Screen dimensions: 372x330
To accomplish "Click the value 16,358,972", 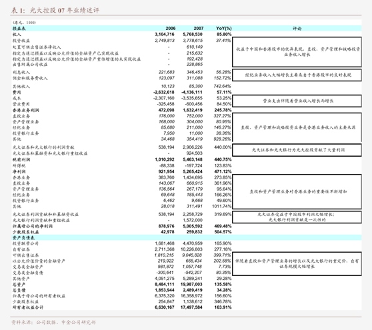I will click(192, 296).
